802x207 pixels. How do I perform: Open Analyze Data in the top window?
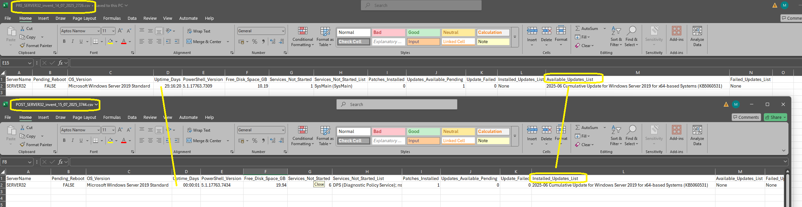(697, 36)
